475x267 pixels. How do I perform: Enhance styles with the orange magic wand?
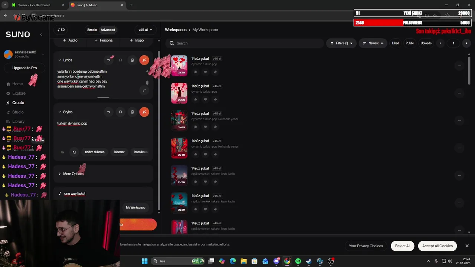144,112
